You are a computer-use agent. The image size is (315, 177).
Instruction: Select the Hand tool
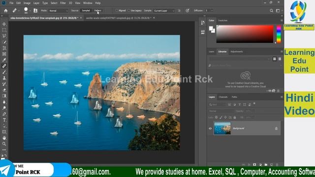coord(4,138)
